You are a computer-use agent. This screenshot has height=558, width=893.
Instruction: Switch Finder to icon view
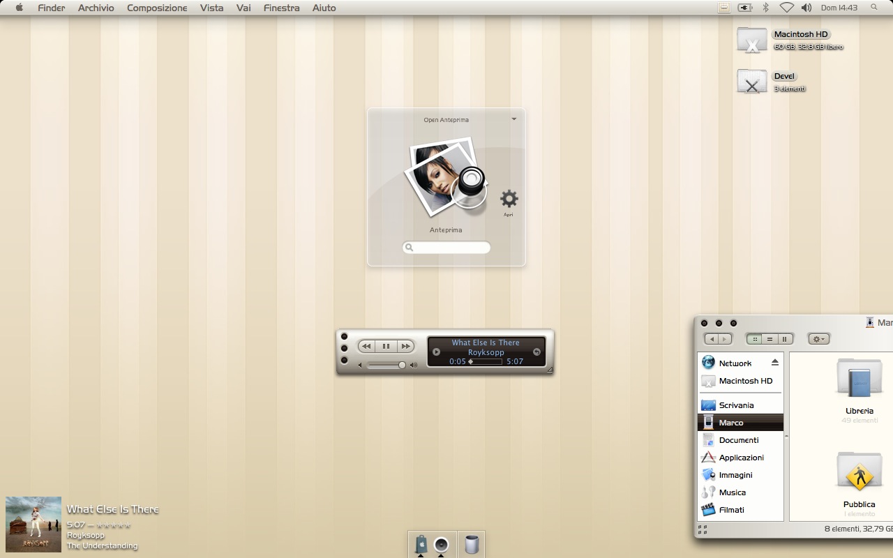tap(755, 339)
